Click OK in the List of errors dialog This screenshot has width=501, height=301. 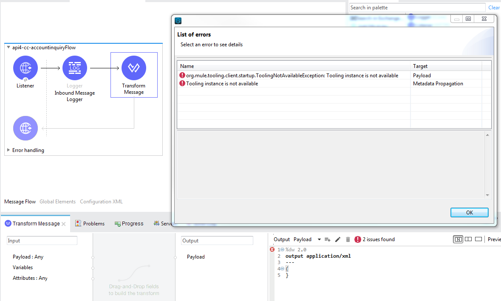(470, 213)
